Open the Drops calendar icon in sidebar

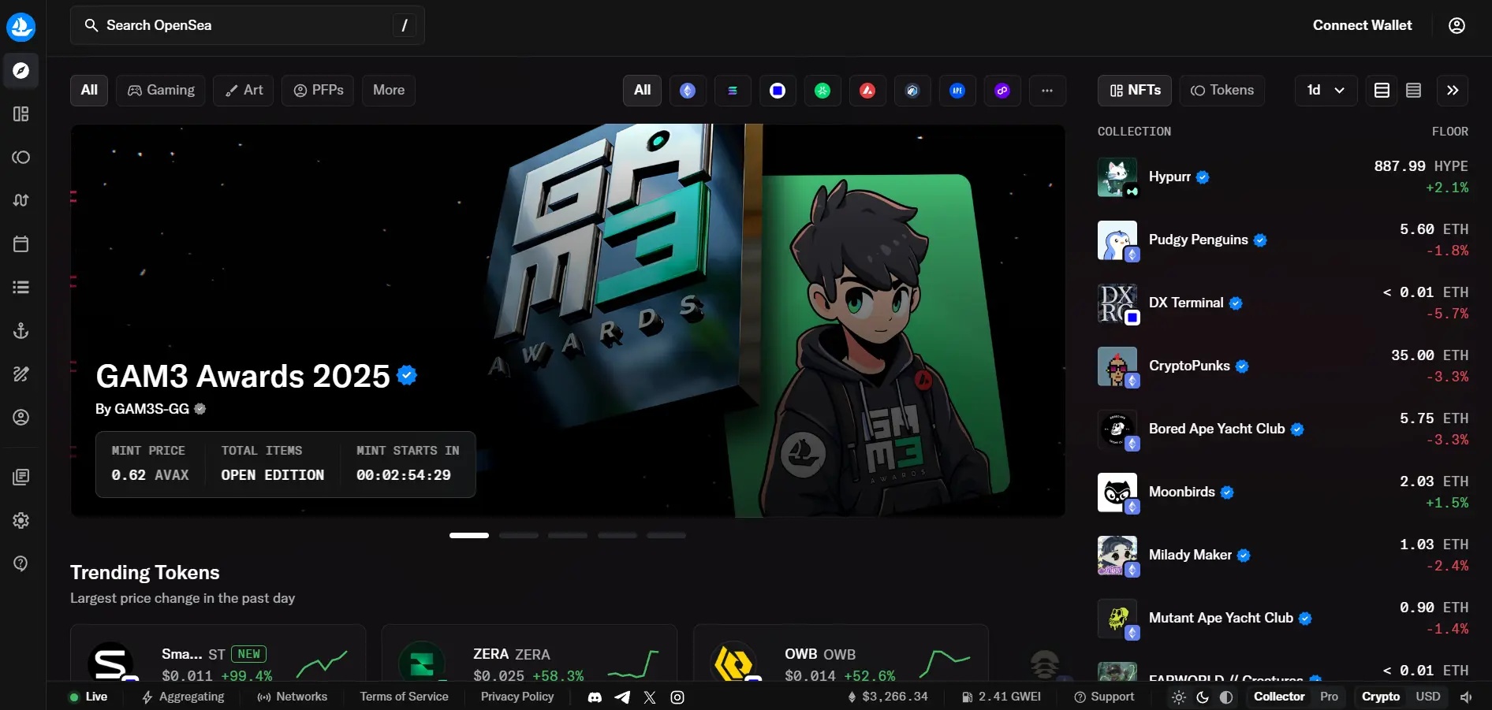coord(21,244)
